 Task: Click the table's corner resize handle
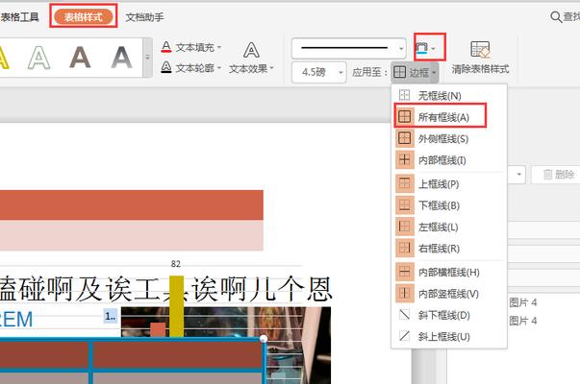click(x=263, y=339)
